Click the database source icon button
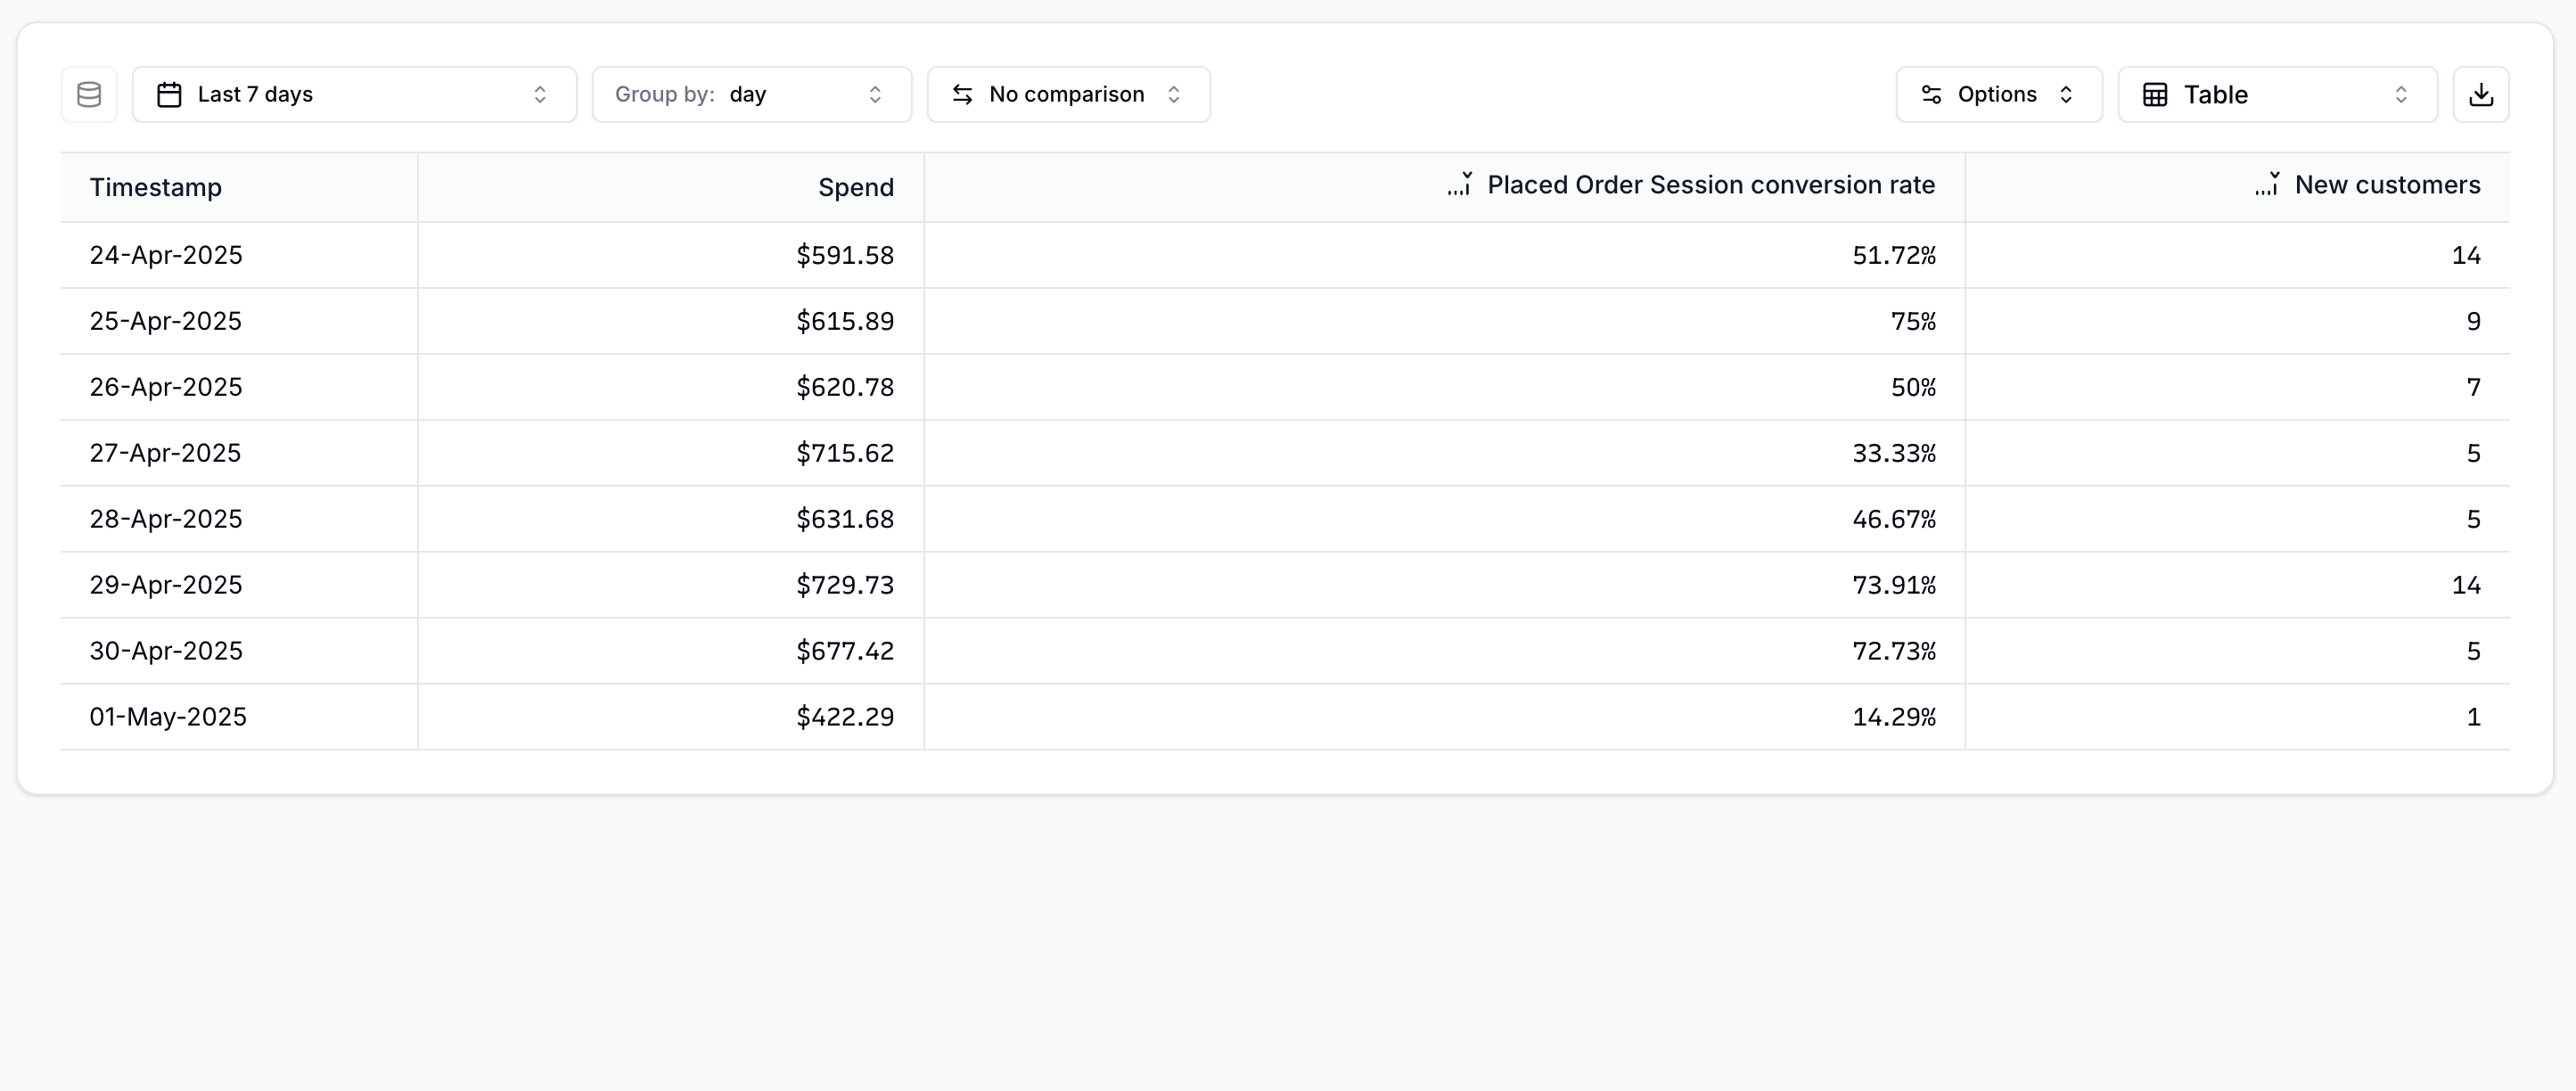Screen dimensions: 2576x1091 [89, 95]
